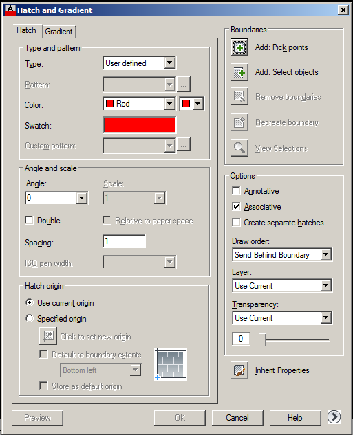Click the Remove boundaries icon
Image resolution: width=353 pixels, height=435 pixels.
click(239, 96)
